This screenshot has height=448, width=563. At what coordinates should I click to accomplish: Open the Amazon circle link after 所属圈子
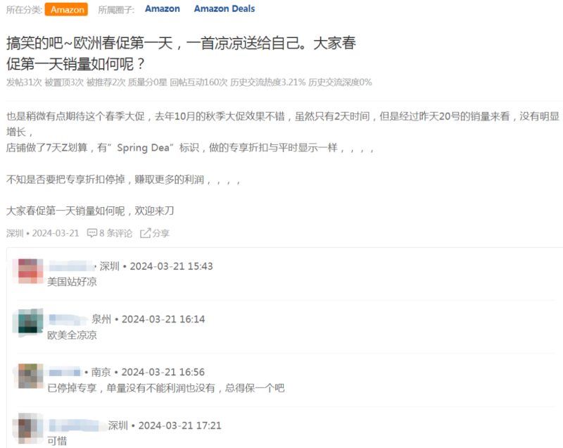(162, 9)
